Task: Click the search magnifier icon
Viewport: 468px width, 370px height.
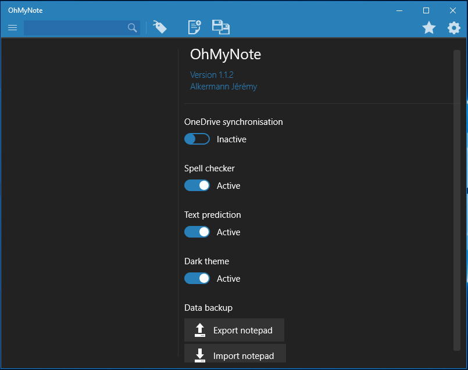Action: click(x=132, y=28)
